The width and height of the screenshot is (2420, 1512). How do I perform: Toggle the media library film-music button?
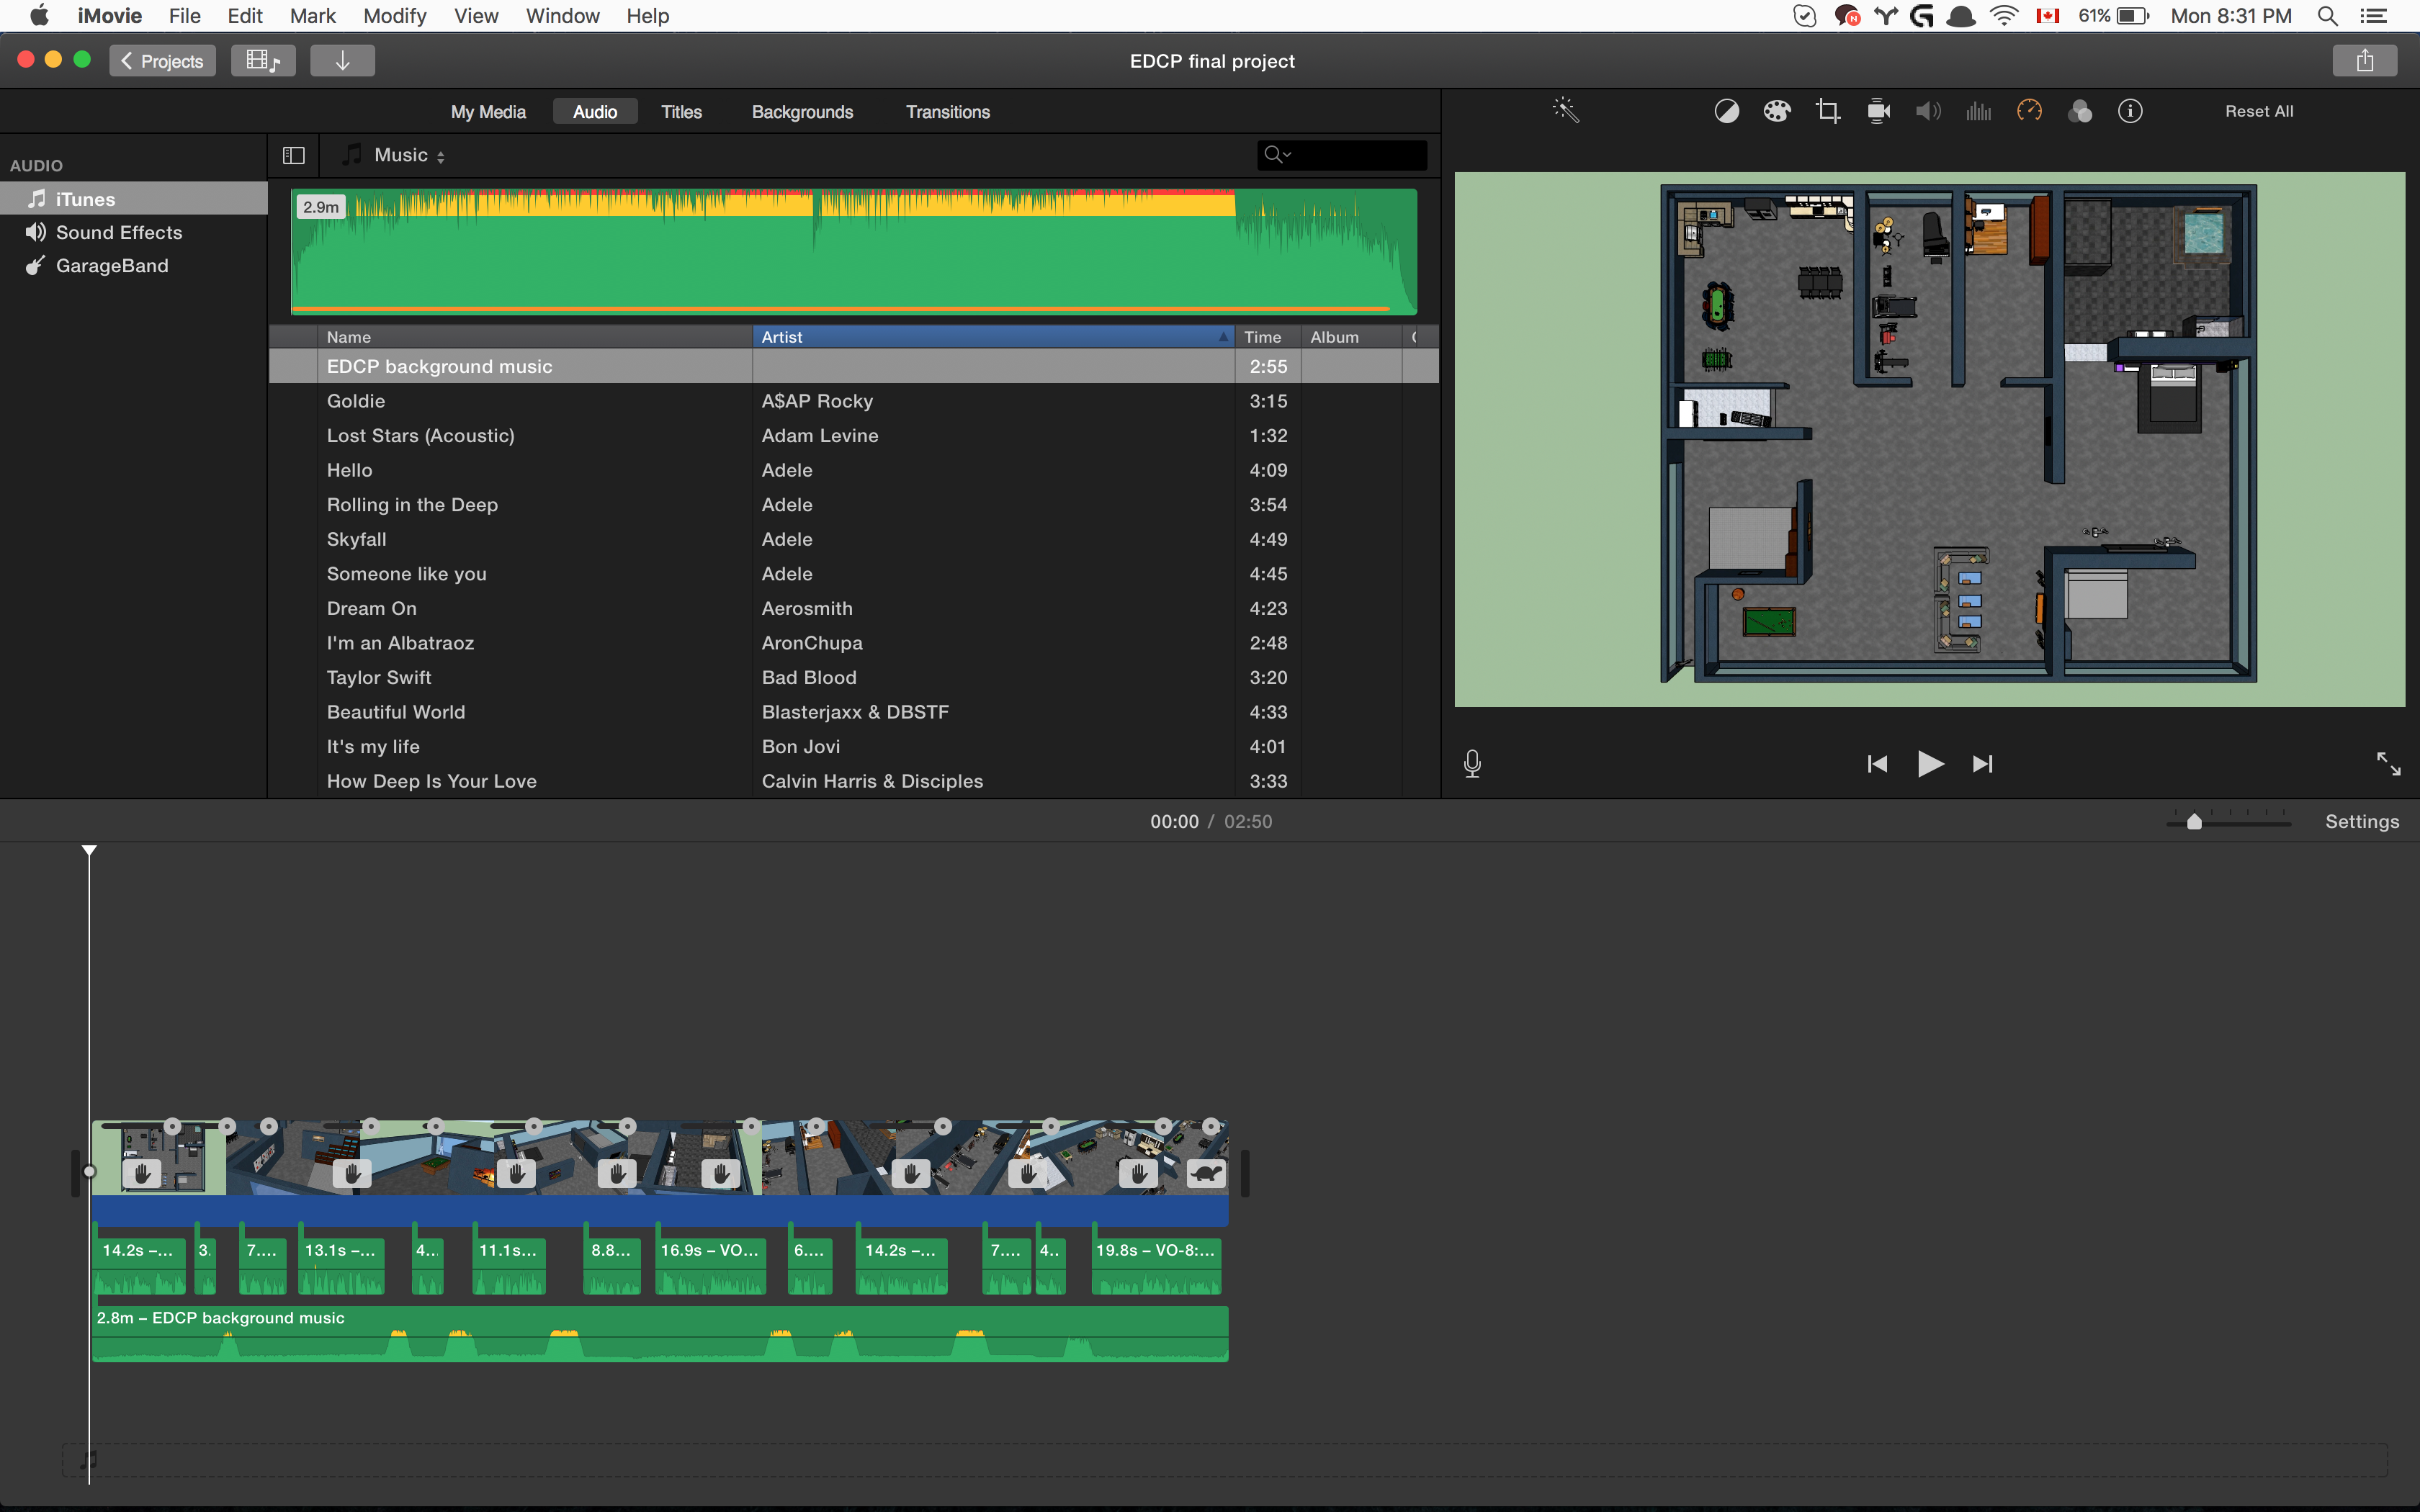tap(263, 61)
